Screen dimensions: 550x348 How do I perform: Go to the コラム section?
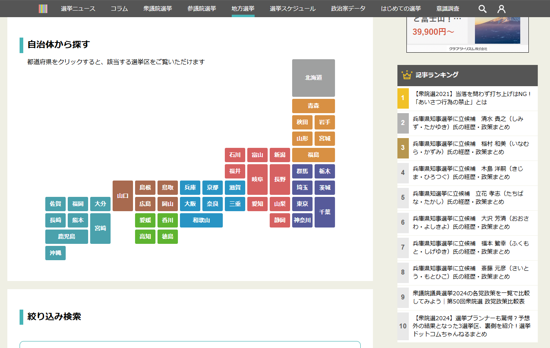pos(119,8)
